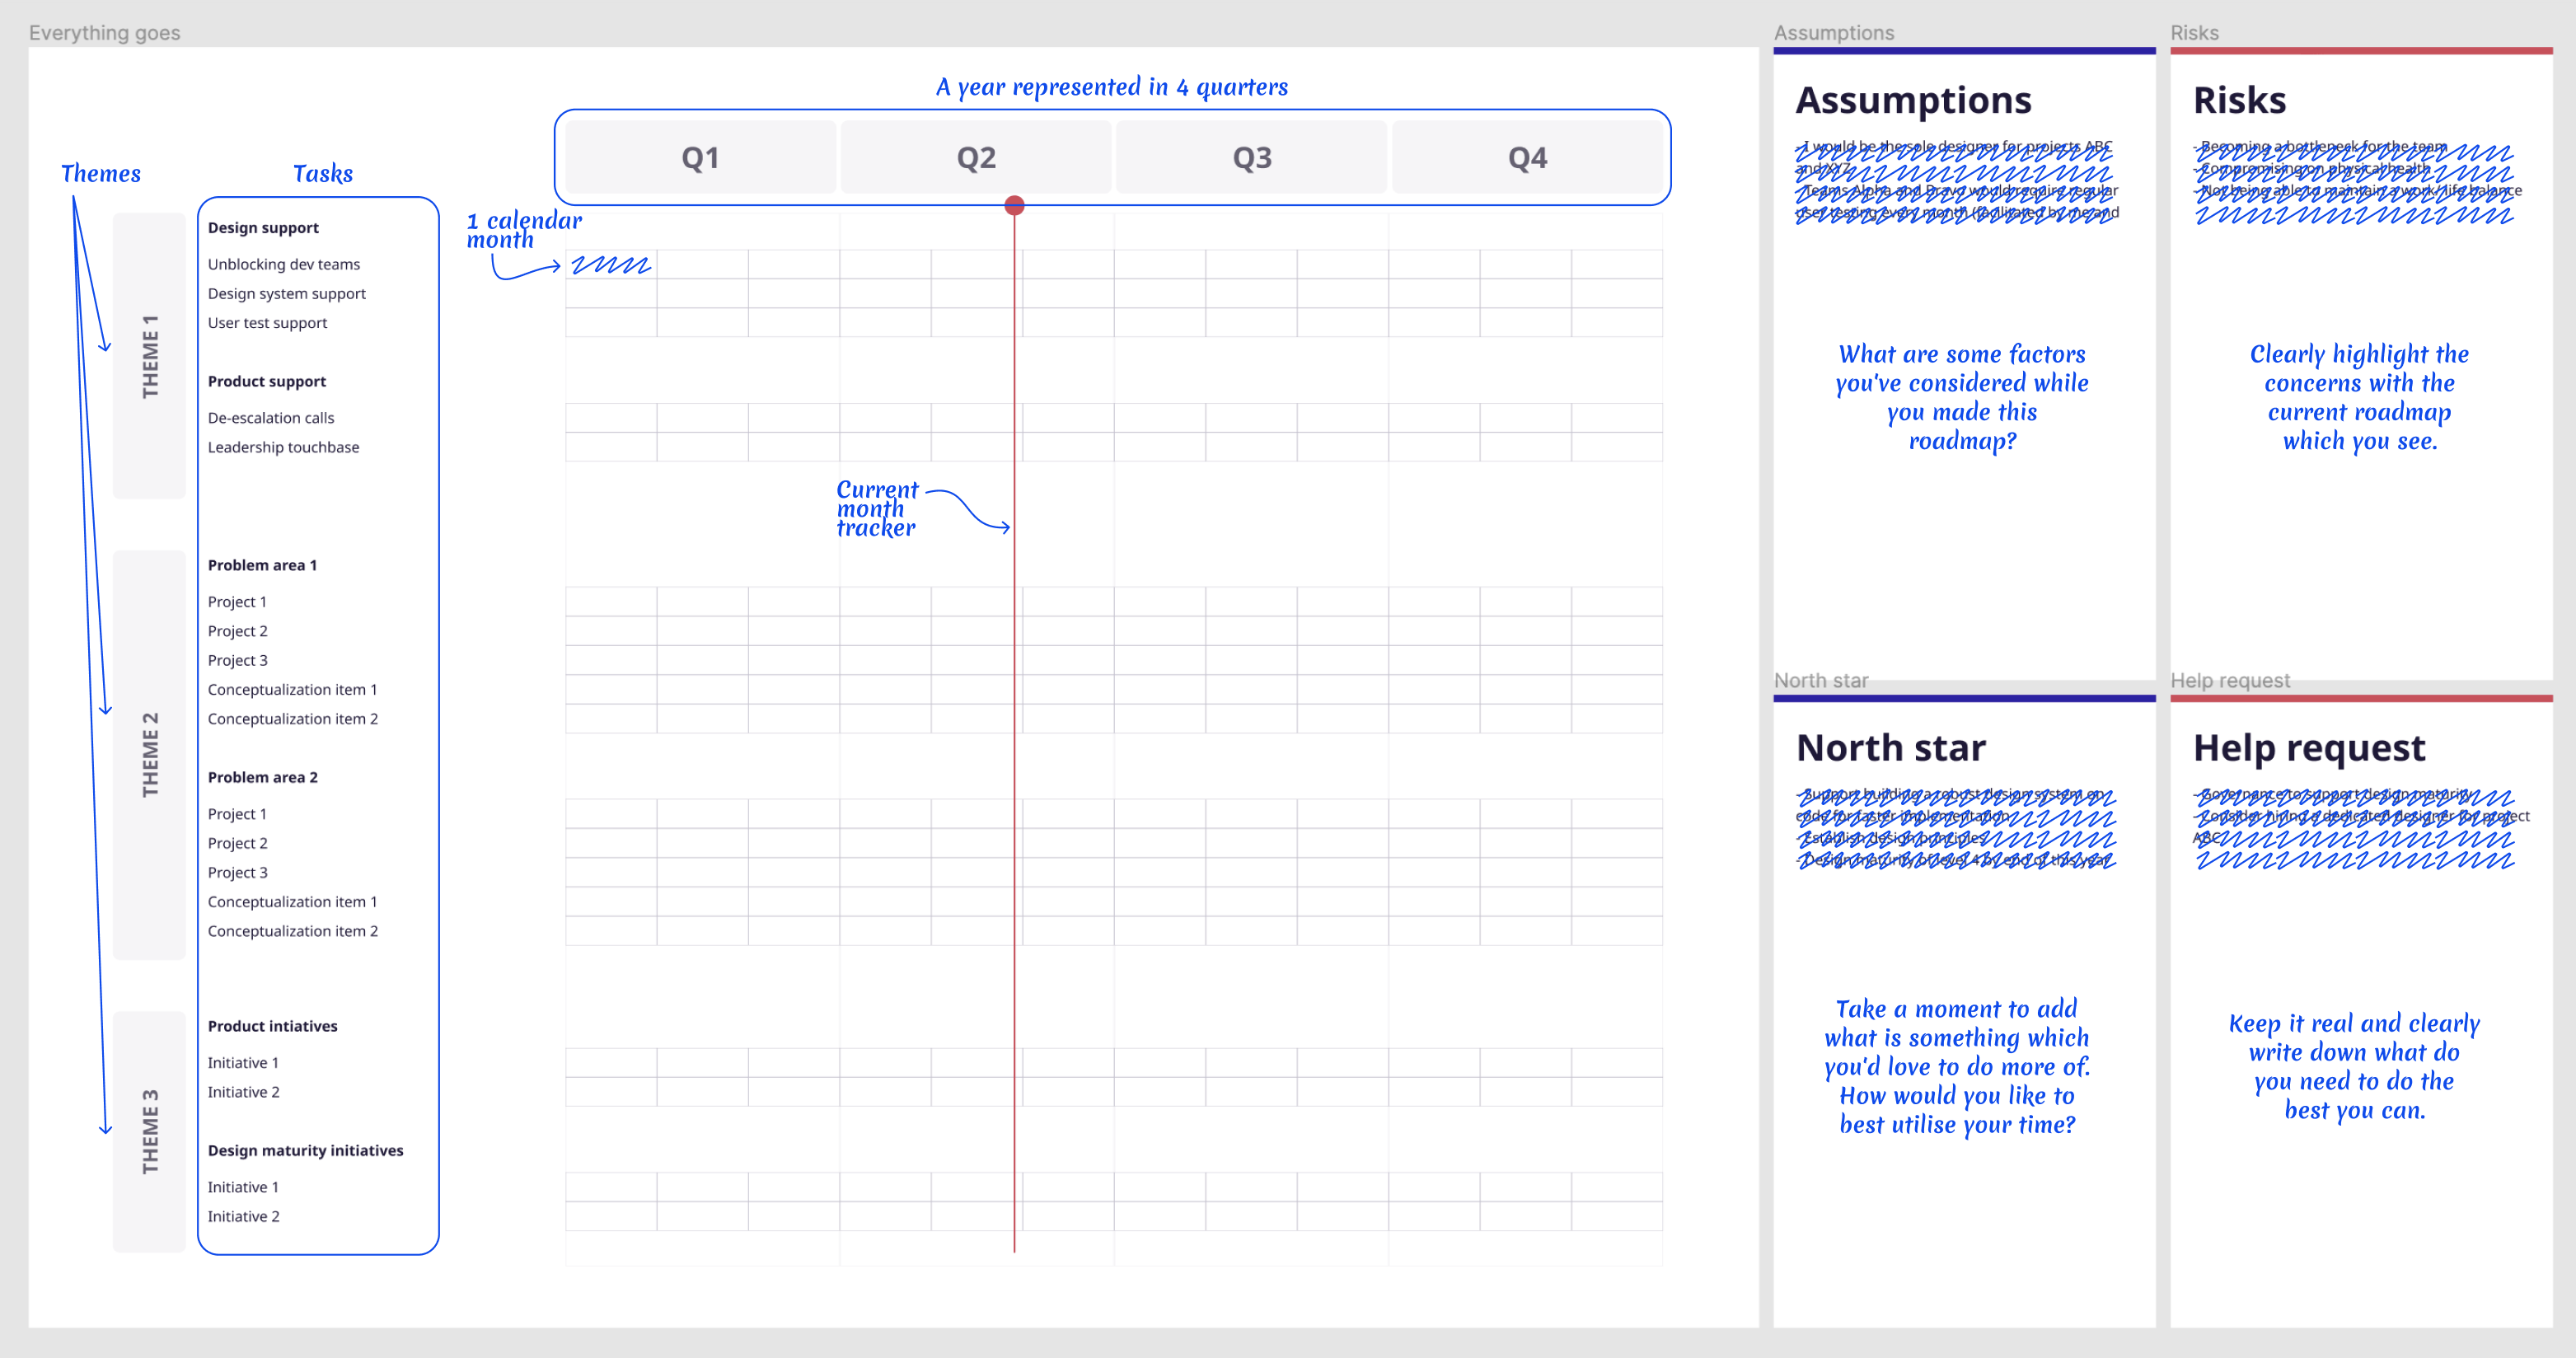Select 'De-escalation calls' under Product support
This screenshot has height=1358, width=2576.
point(271,418)
